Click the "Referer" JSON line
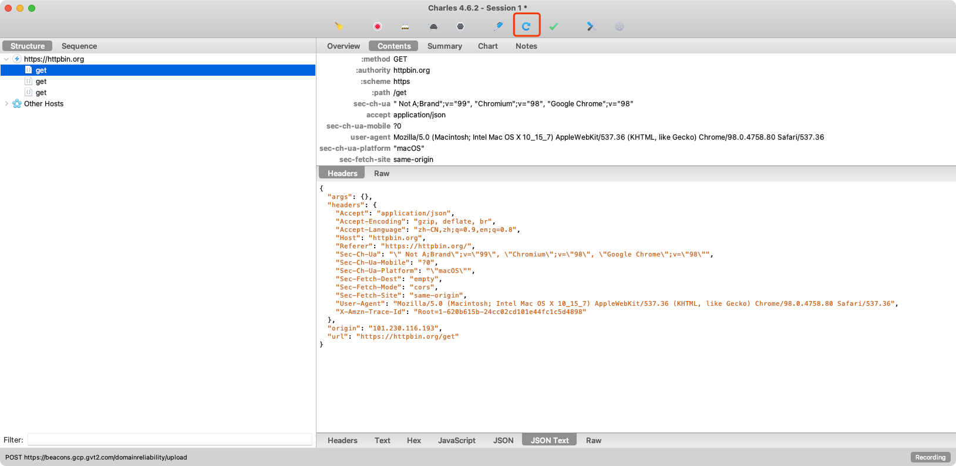The width and height of the screenshot is (956, 466). pos(405,246)
